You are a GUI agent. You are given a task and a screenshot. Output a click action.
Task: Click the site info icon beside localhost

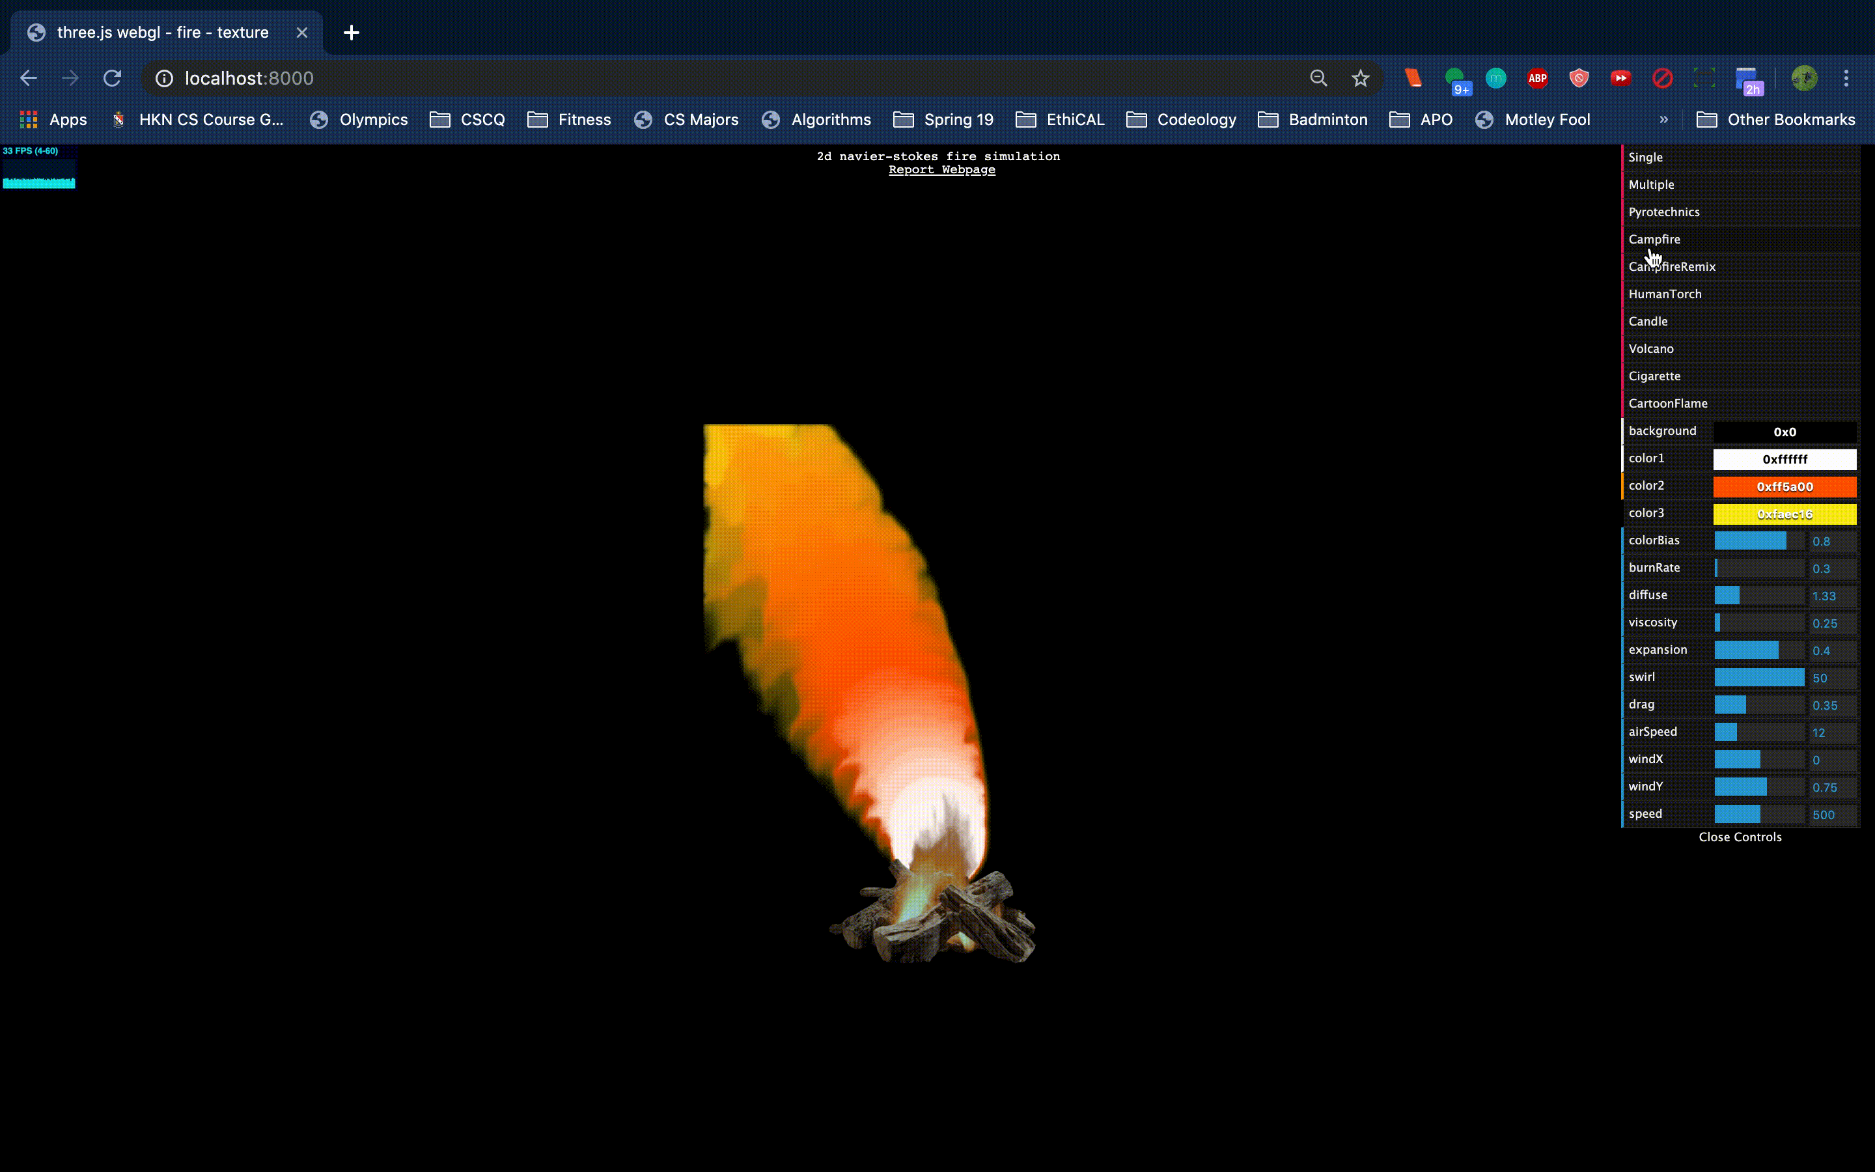click(164, 78)
